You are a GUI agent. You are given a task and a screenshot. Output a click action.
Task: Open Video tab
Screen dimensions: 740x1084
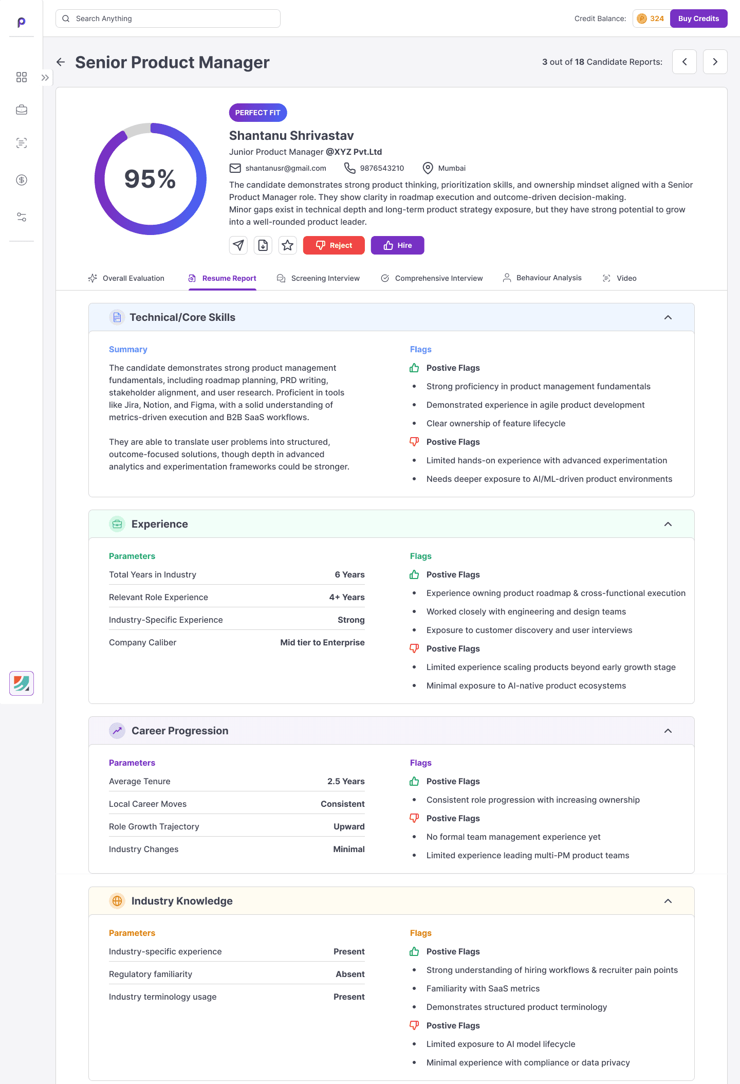[619, 278]
